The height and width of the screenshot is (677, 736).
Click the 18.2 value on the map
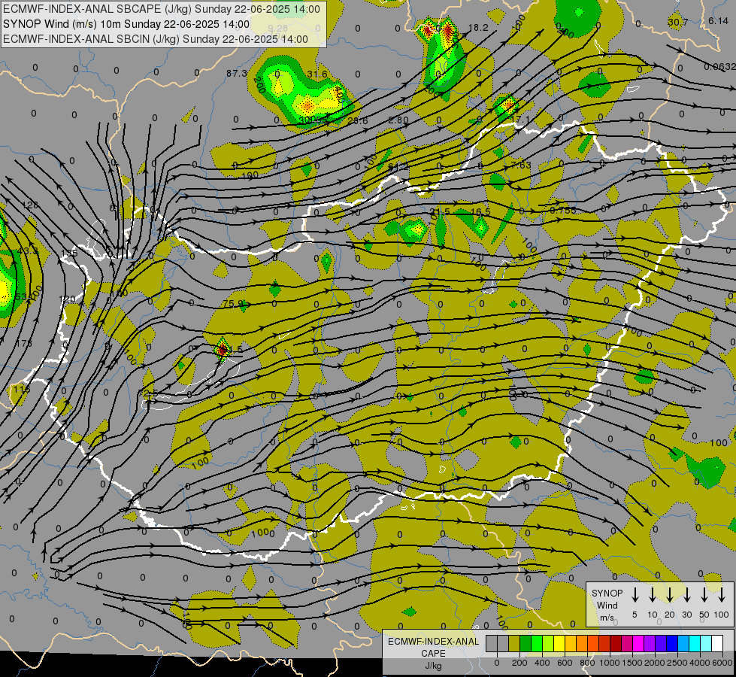pos(478,28)
